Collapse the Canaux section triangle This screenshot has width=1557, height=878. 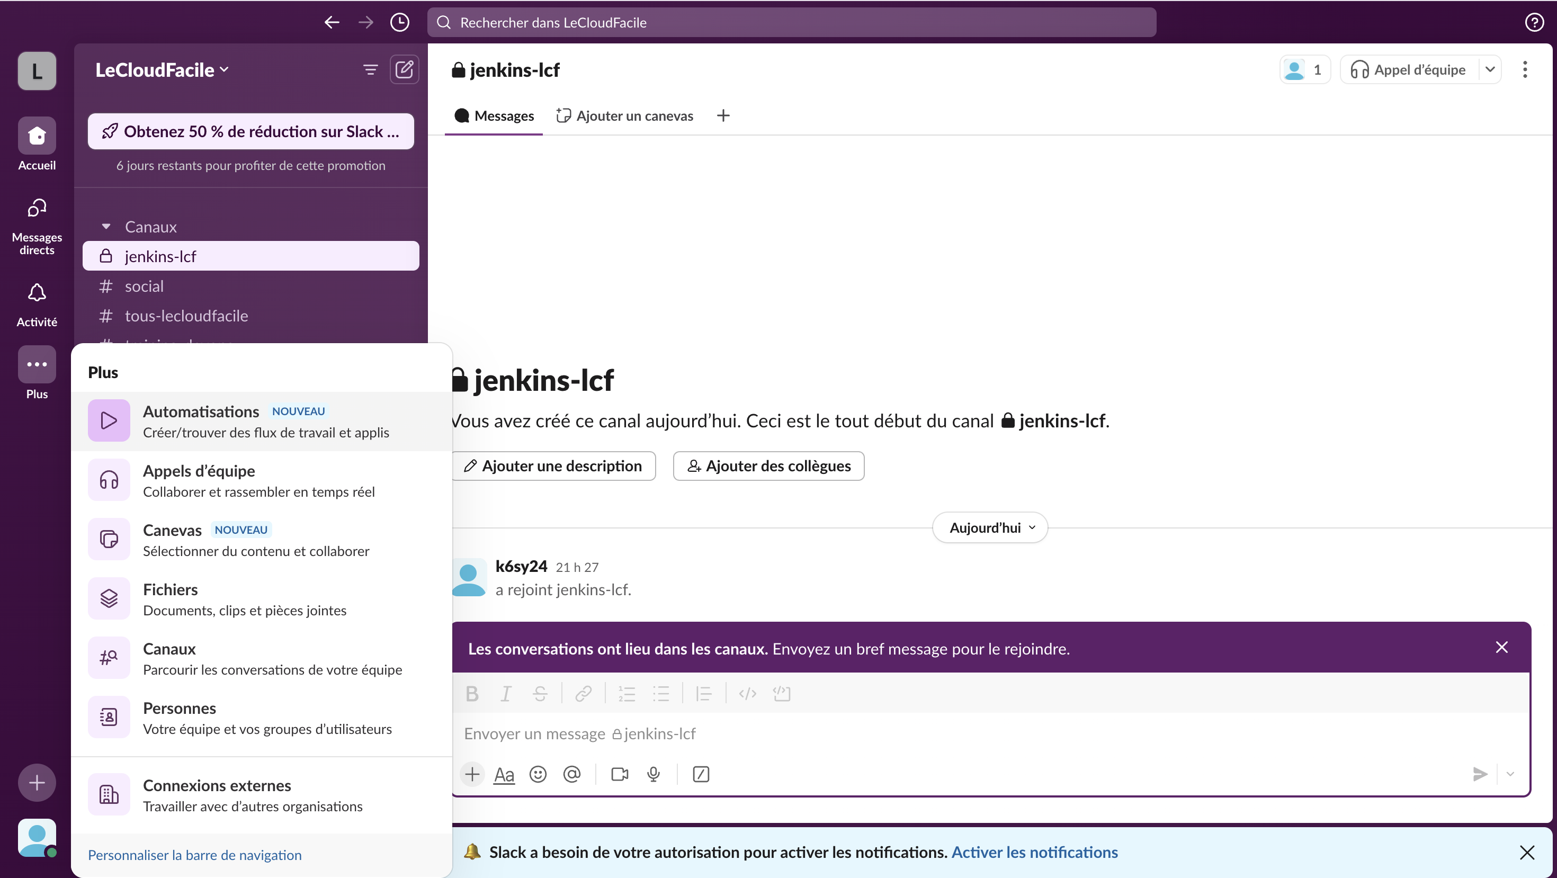106,227
